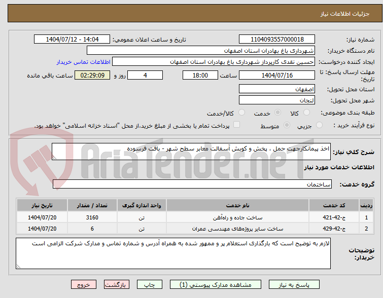383x298 pixels.
Task: Open اطلاعات تماس خریدار link
Action: (x=84, y=62)
